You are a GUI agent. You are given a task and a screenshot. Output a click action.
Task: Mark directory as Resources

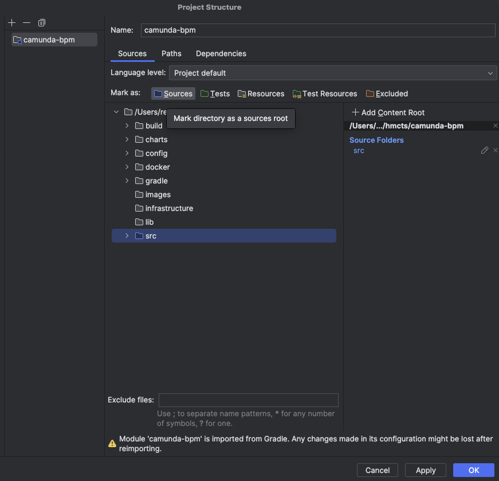pyautogui.click(x=261, y=93)
